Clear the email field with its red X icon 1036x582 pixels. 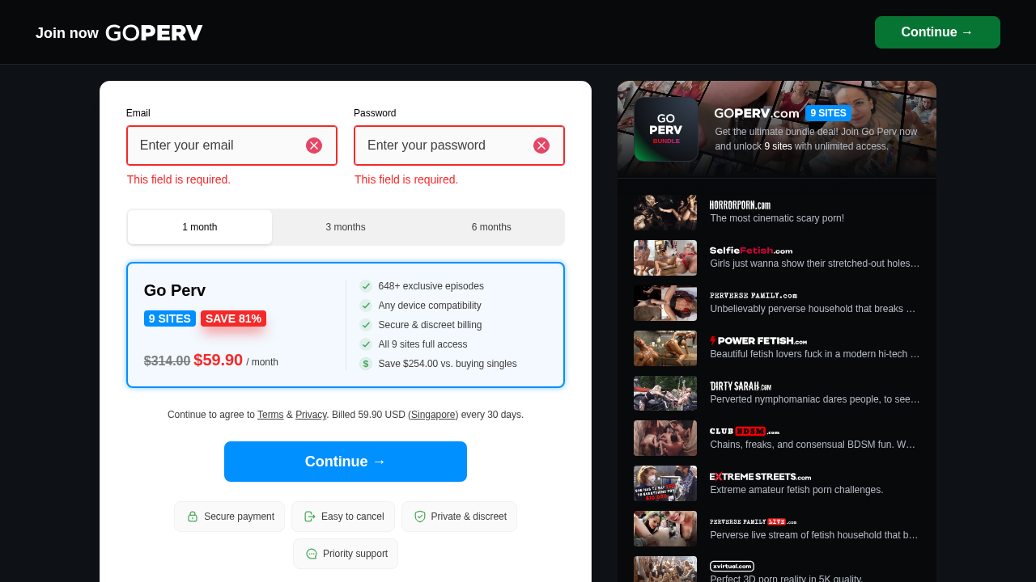(x=314, y=145)
